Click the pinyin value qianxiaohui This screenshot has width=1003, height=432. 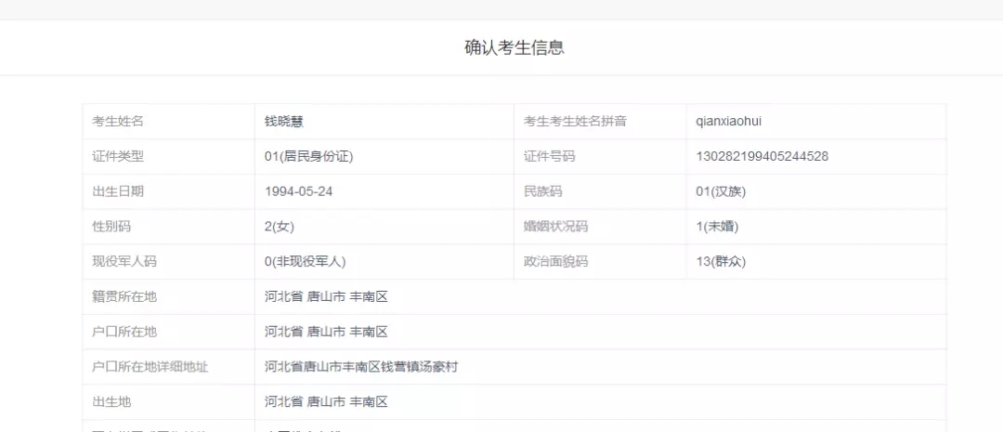[729, 122]
